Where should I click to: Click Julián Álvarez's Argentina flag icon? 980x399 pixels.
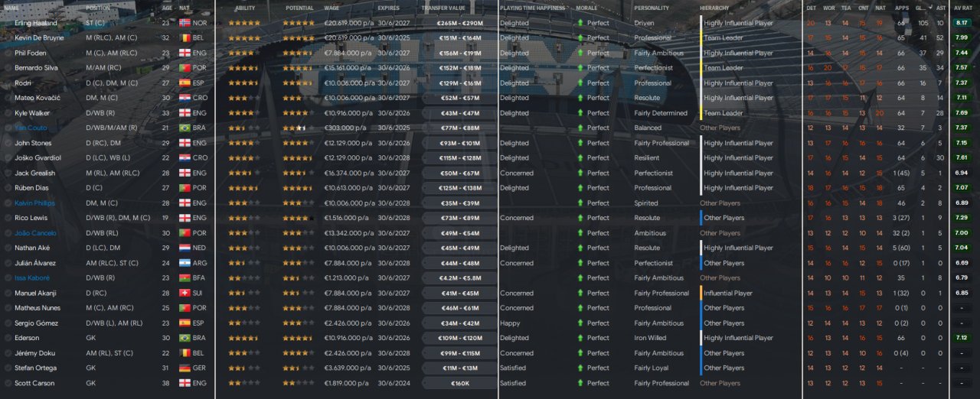pos(185,263)
